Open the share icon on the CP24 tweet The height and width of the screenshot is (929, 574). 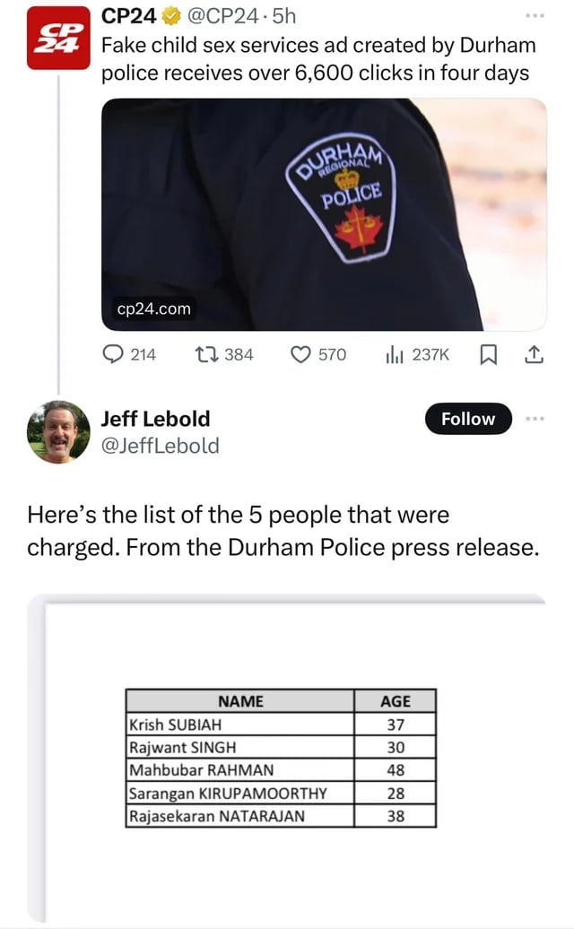535,355
